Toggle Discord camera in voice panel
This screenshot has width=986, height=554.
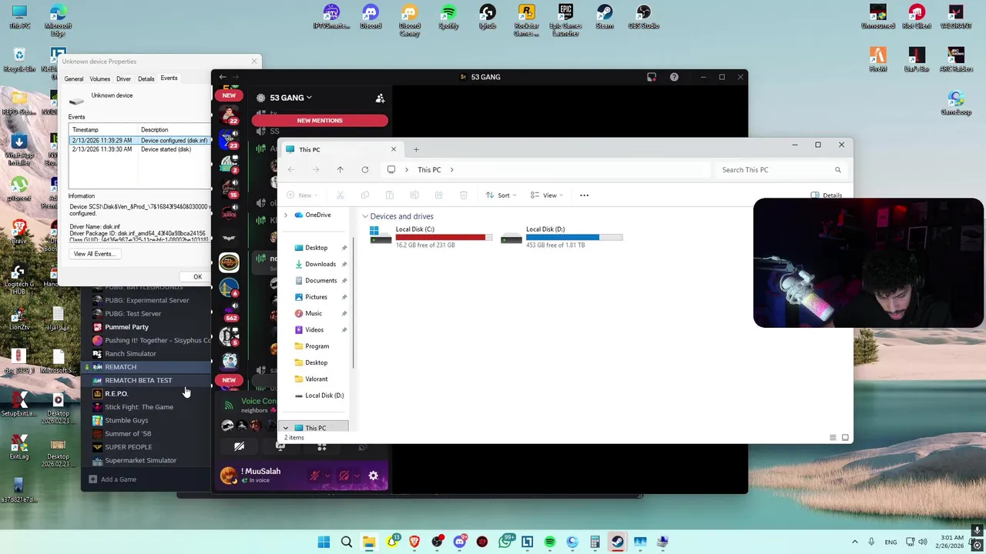point(240,446)
